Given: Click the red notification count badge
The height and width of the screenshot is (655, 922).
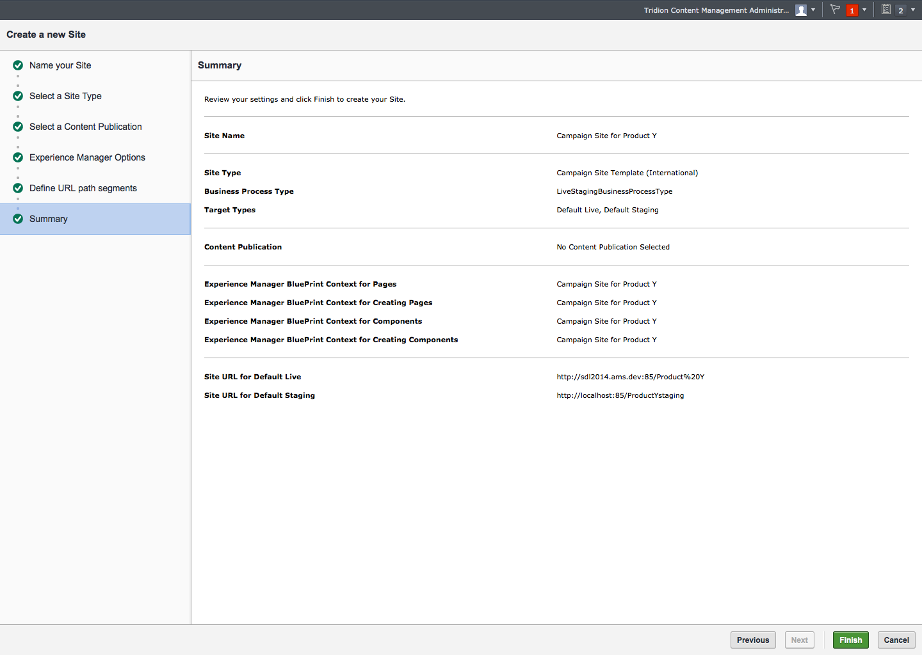Looking at the screenshot, I should [x=852, y=10].
